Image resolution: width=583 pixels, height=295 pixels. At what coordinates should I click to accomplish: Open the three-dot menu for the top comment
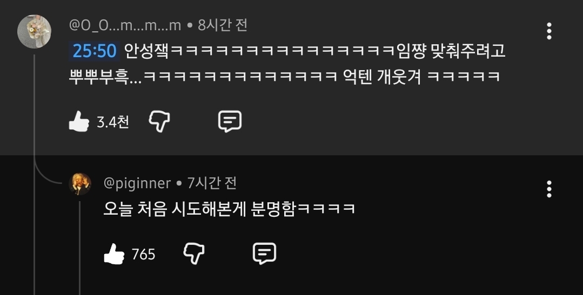pos(549,31)
